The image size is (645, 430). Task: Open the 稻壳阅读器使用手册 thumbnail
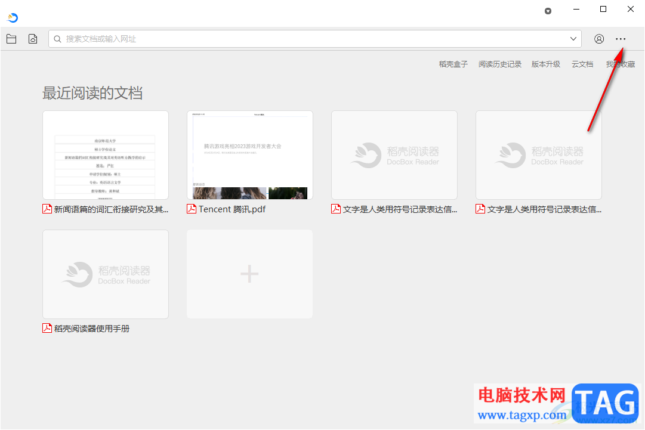106,274
